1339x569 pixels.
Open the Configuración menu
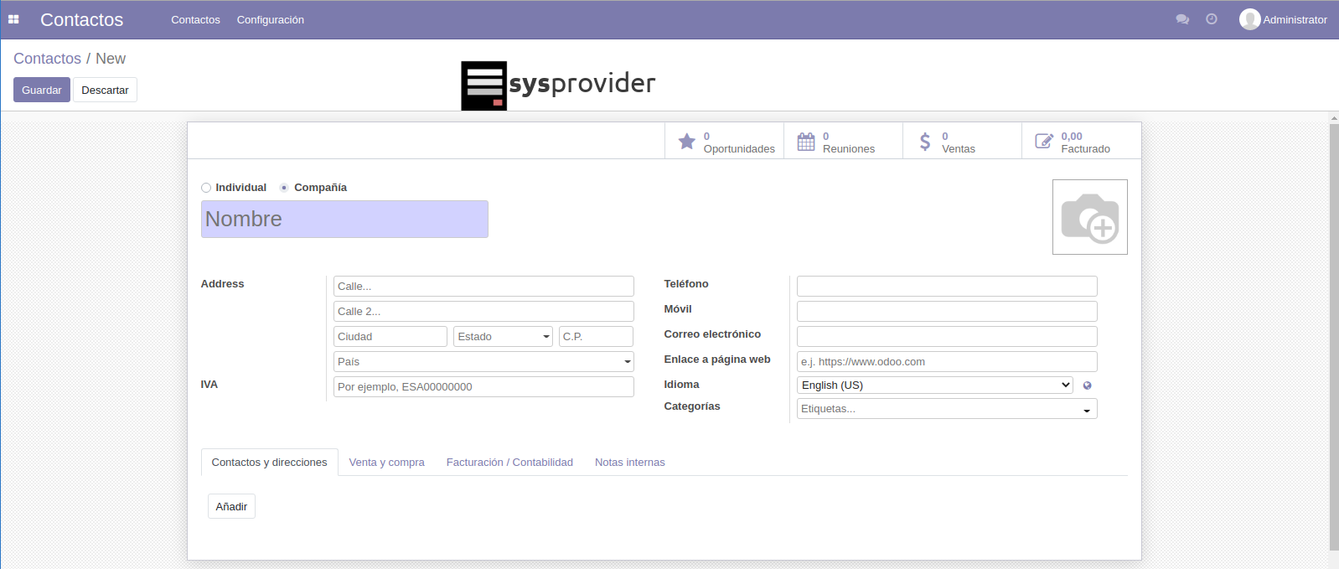(x=270, y=19)
